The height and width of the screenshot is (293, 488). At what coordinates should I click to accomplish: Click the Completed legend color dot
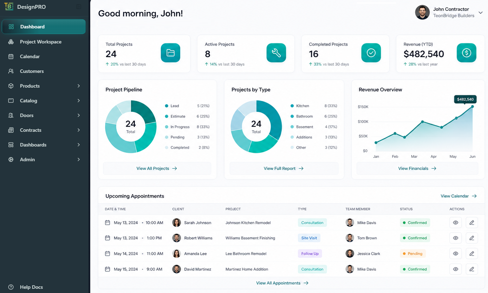coord(167,148)
